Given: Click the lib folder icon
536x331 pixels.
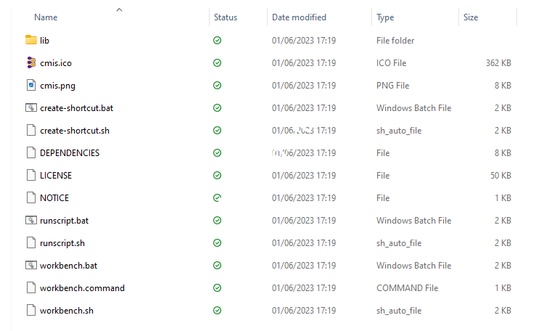Looking at the screenshot, I should (30, 40).
